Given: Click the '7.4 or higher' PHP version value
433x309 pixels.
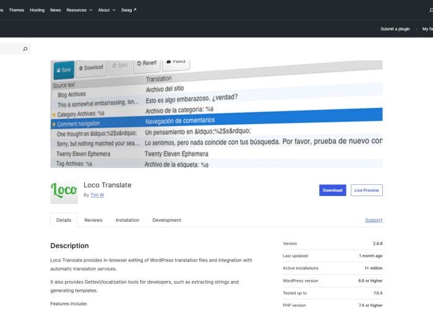Looking at the screenshot, I should 371,305.
